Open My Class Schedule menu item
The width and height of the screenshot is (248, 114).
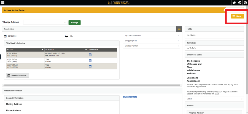click(x=151, y=36)
